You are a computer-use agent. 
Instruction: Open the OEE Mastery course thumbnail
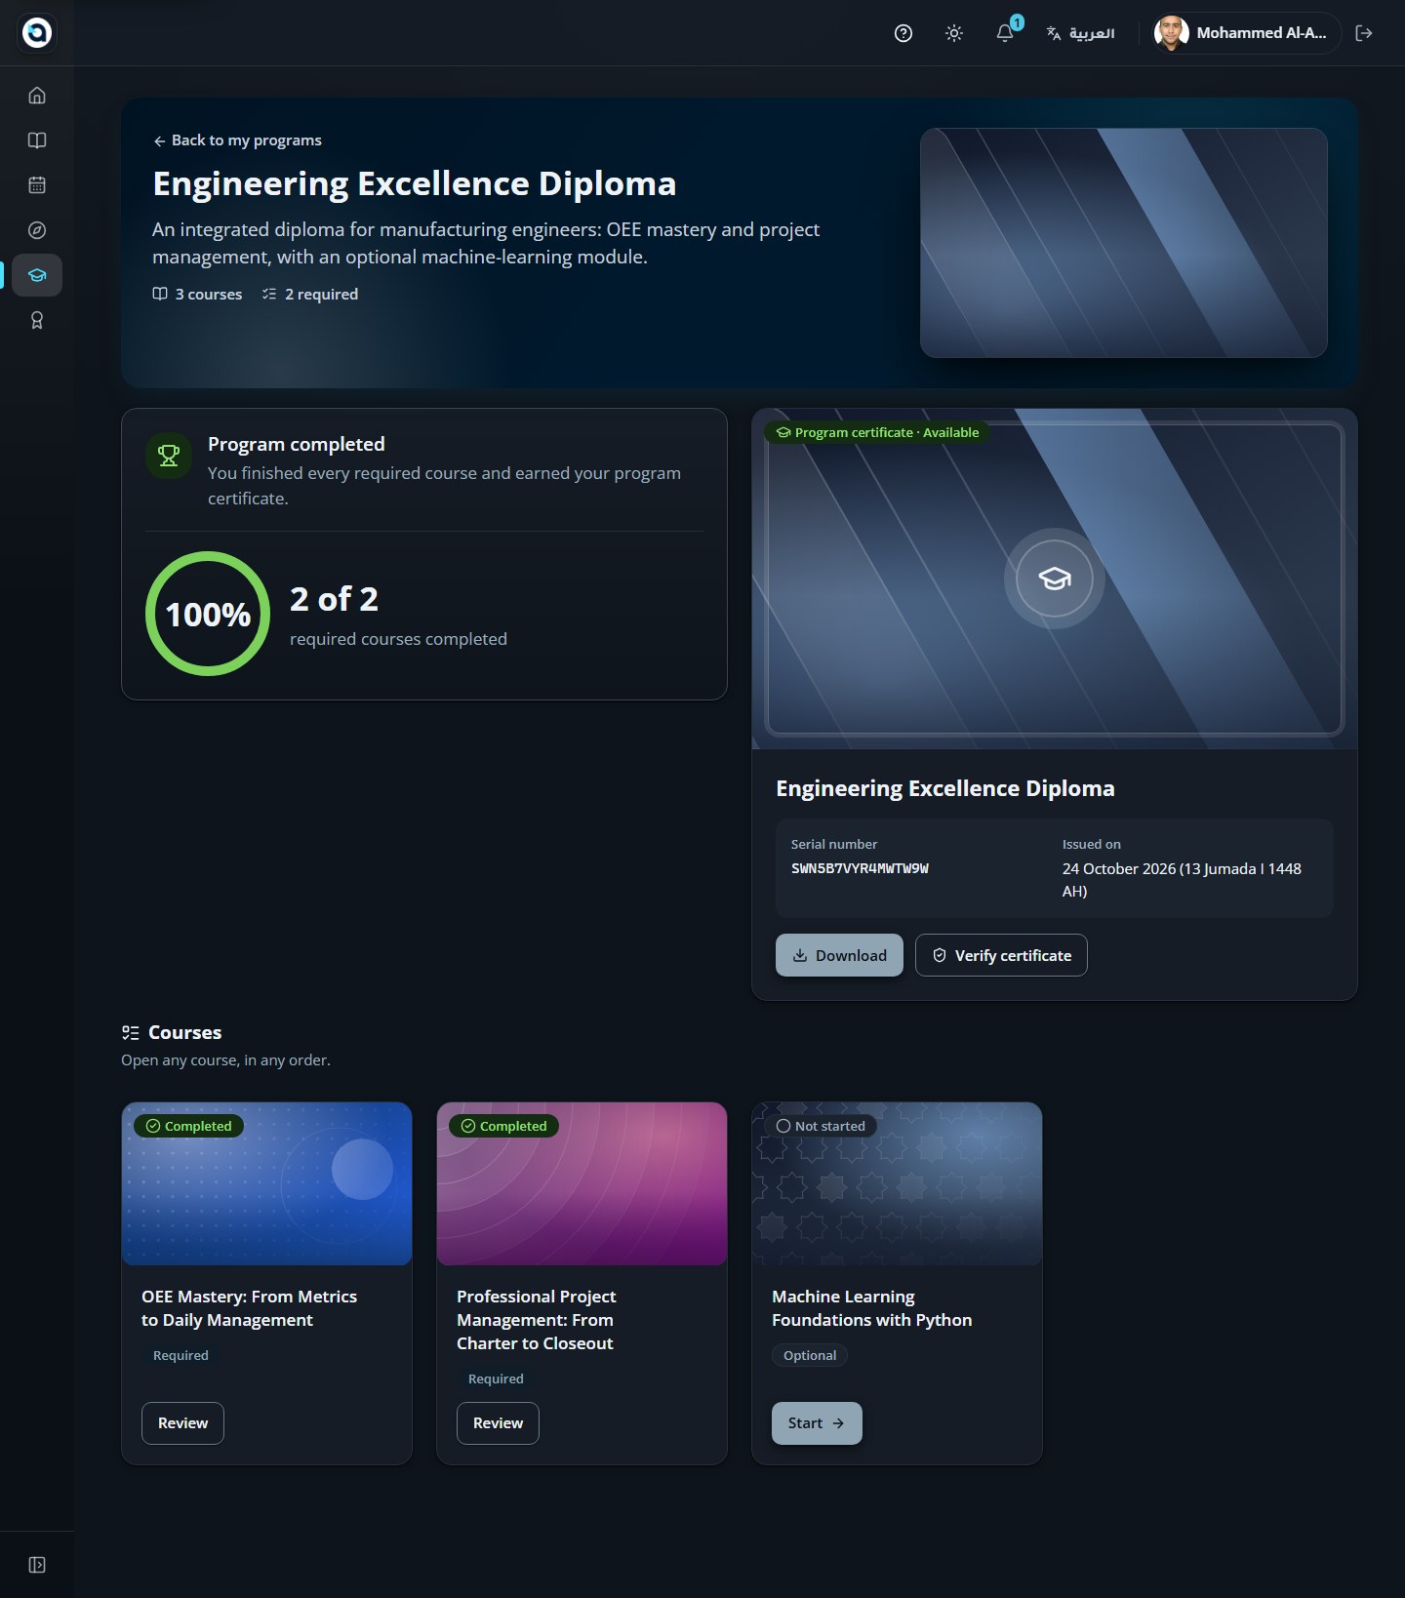(266, 1183)
